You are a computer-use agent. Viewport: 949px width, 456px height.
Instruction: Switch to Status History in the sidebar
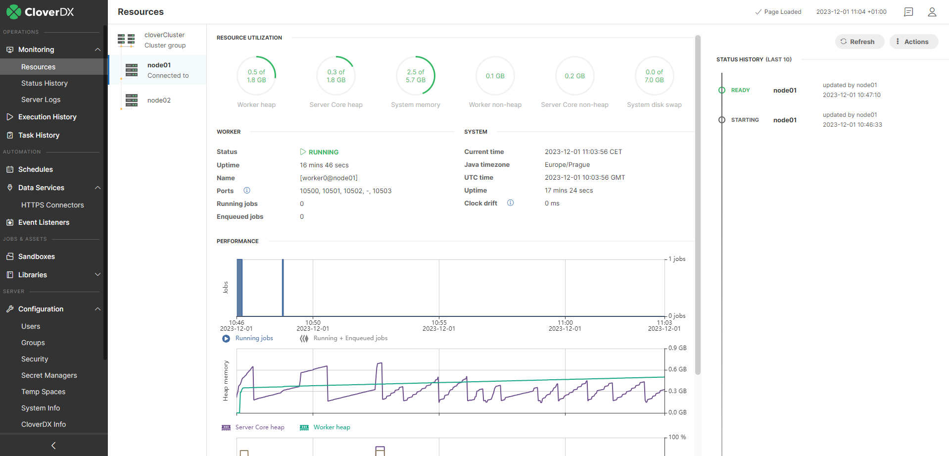coord(44,83)
